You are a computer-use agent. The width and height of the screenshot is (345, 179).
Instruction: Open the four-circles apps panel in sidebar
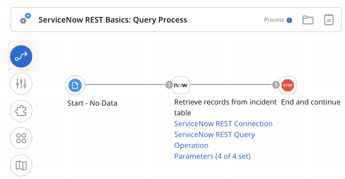21,138
